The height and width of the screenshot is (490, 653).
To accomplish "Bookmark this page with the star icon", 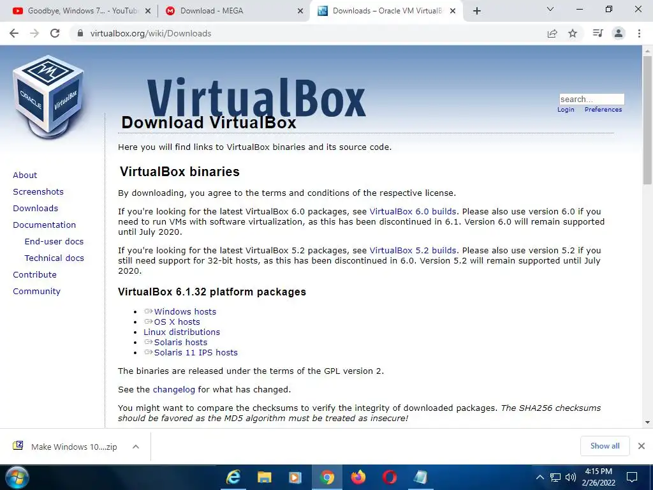I will click(x=573, y=33).
